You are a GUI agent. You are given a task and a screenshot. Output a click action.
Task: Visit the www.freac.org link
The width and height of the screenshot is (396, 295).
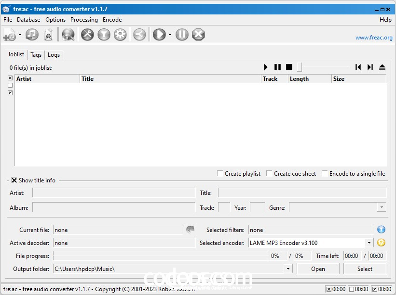pyautogui.click(x=374, y=38)
